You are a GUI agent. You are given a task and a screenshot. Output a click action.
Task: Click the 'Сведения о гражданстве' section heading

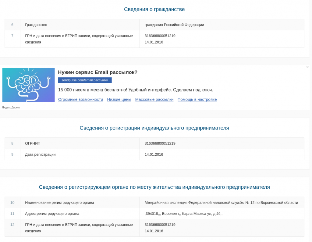click(x=154, y=9)
